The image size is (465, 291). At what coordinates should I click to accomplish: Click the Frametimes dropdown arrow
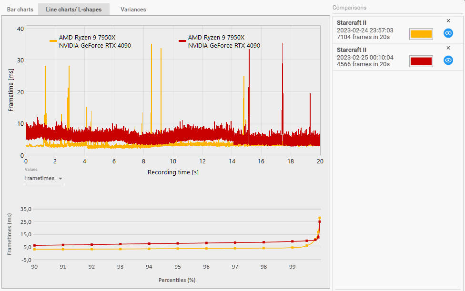pos(61,179)
